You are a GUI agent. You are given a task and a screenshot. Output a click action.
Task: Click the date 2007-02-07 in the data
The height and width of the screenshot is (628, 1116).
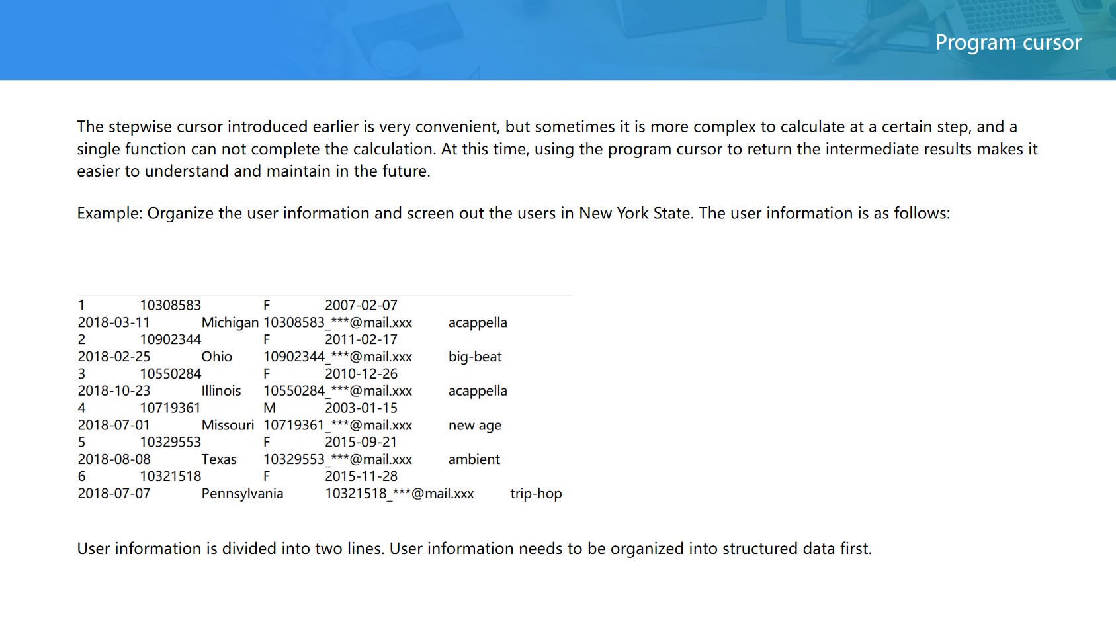[x=361, y=305]
